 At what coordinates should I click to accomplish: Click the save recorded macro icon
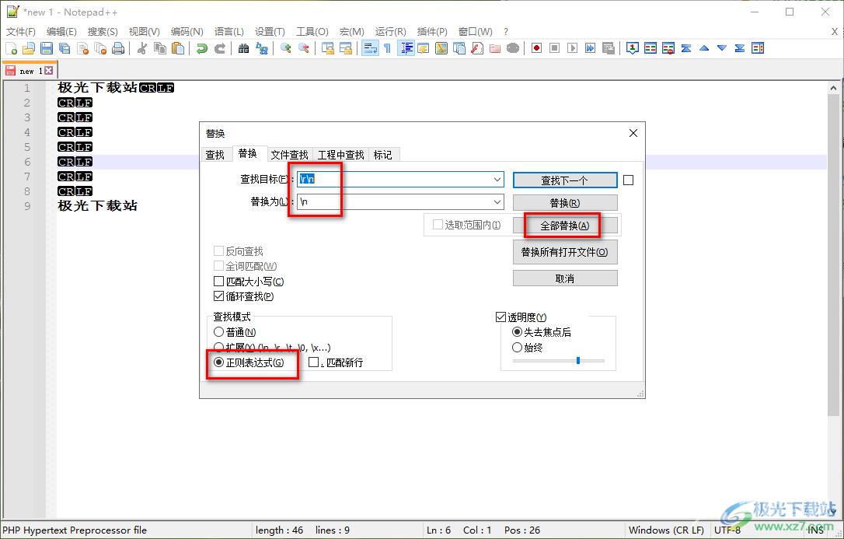(x=609, y=48)
